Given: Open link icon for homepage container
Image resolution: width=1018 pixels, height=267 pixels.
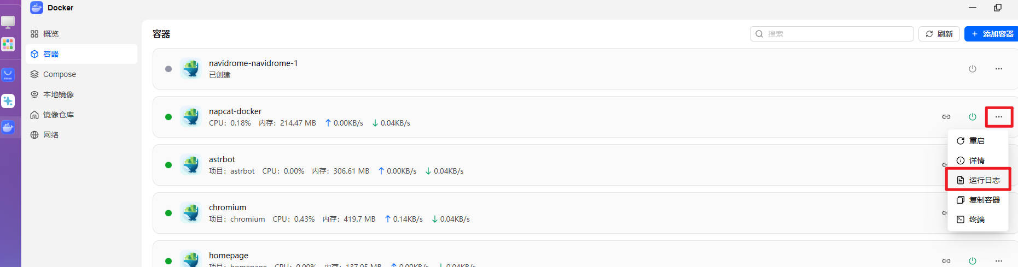Looking at the screenshot, I should pyautogui.click(x=946, y=261).
